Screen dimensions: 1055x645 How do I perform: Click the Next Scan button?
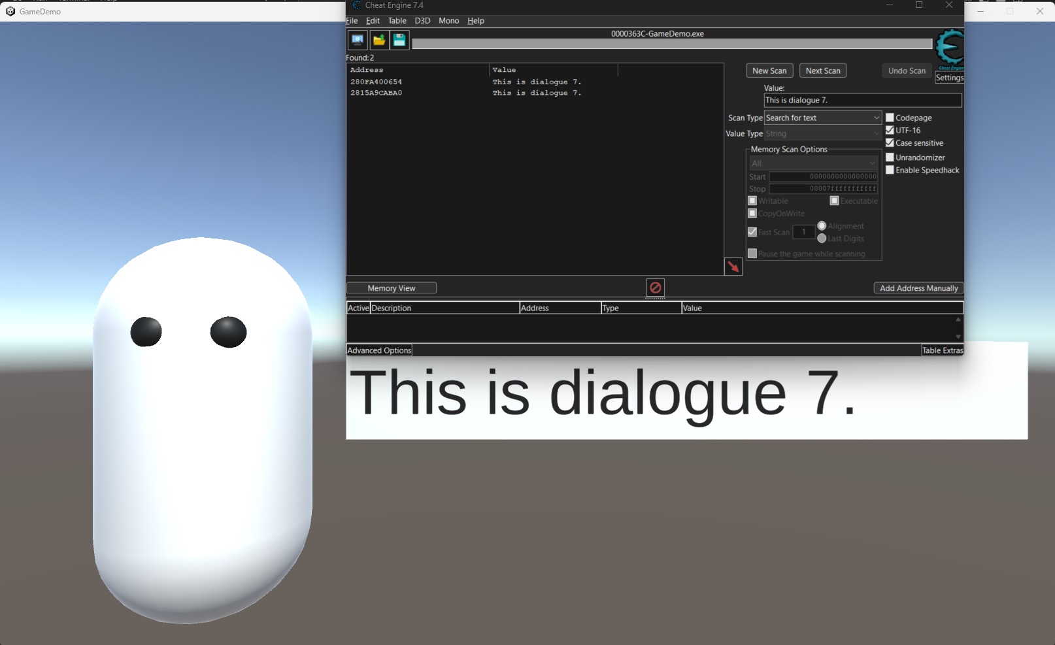(x=823, y=71)
